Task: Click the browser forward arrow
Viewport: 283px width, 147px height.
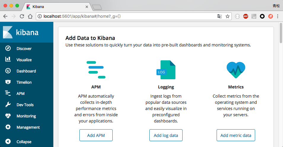Action: (14, 16)
